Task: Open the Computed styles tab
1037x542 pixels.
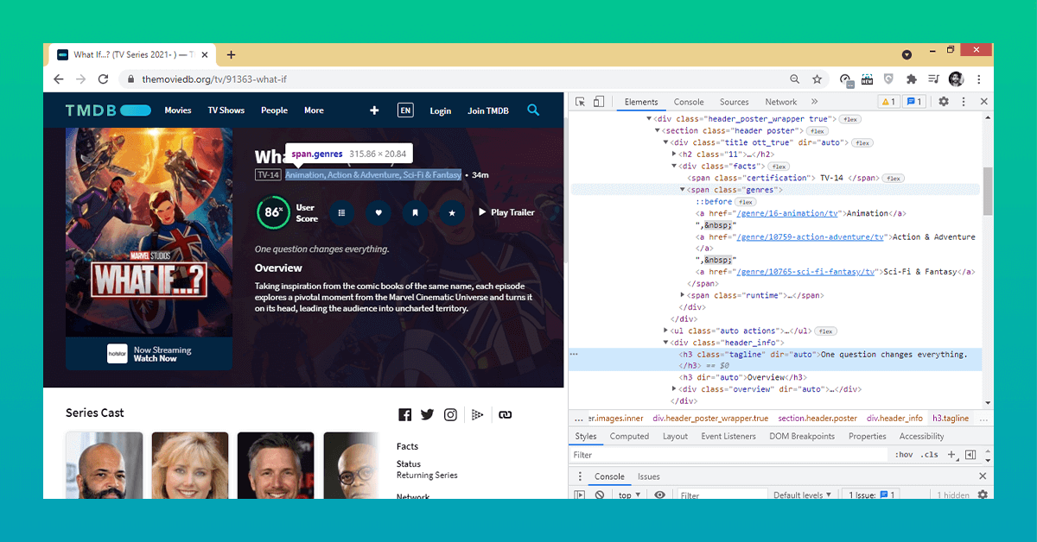Action: pos(629,437)
